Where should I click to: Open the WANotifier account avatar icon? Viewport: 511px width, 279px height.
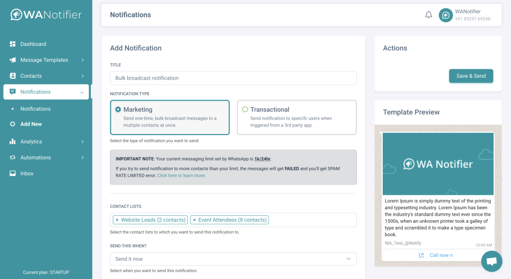pos(446,15)
